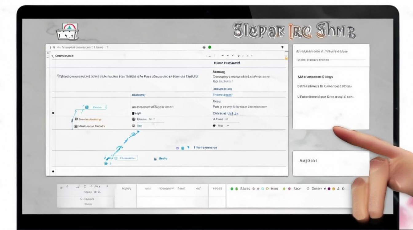Viewport: 413px width, 230px height.
Task: Select the first gray radio circle in middle column
Action: click(x=134, y=119)
